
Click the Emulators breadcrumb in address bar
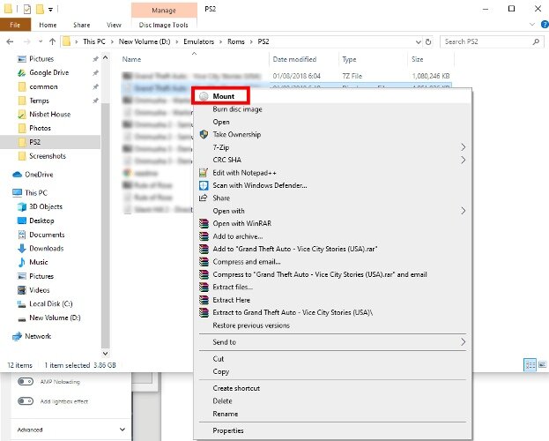(199, 41)
